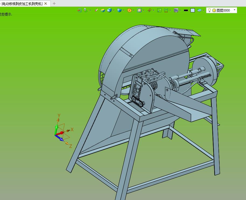The image size is (246, 200).
Task: Expand dropdown next to monitor icon
Action: point(180,10)
